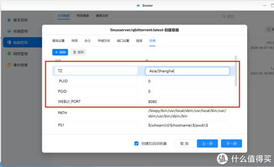Click the refresh icon button behind the dialog
The width and height of the screenshot is (274, 167).
269,30
